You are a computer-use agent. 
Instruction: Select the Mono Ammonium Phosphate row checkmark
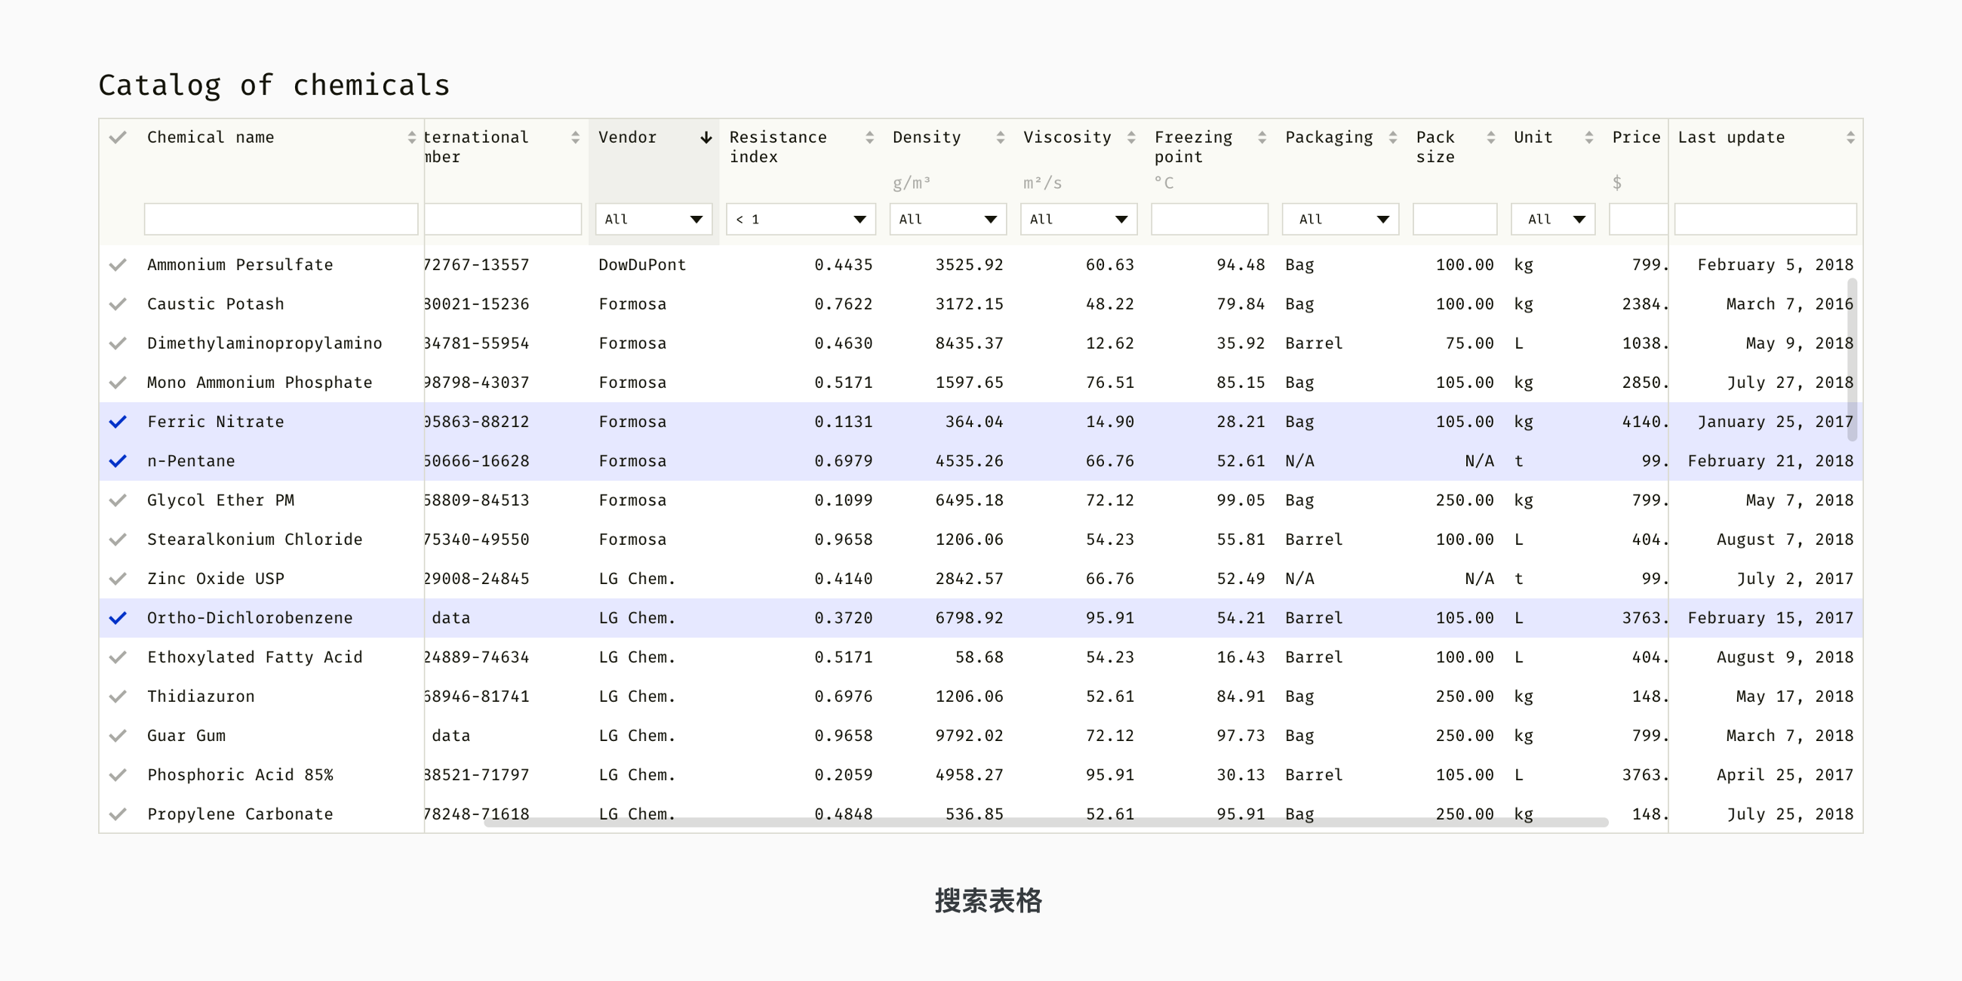click(118, 383)
